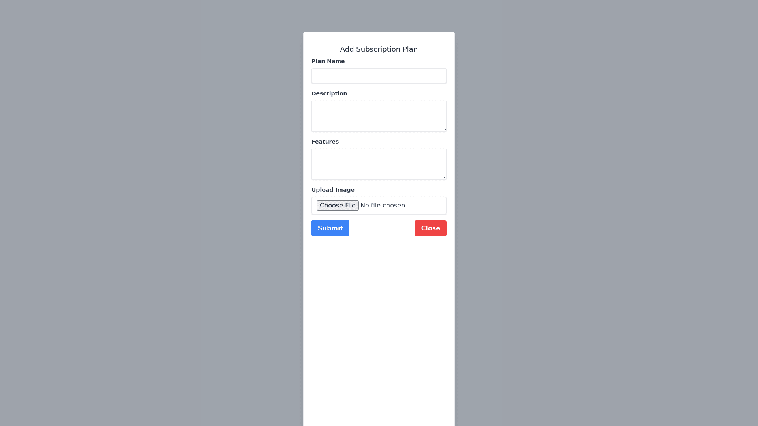Focus the Plan Name text input
This screenshot has width=758, height=426.
click(x=379, y=76)
